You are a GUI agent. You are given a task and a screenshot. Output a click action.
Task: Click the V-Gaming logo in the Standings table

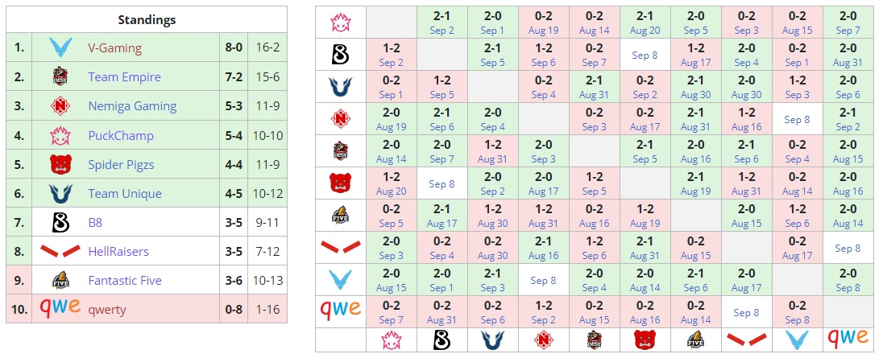coord(60,47)
